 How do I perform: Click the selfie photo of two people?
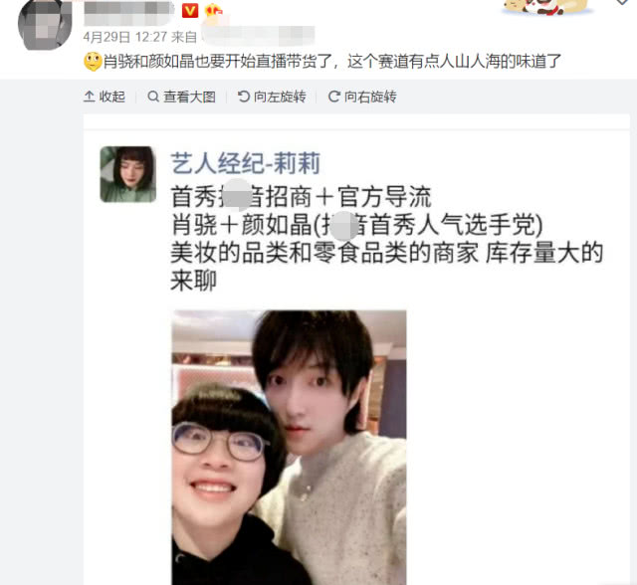(x=289, y=448)
